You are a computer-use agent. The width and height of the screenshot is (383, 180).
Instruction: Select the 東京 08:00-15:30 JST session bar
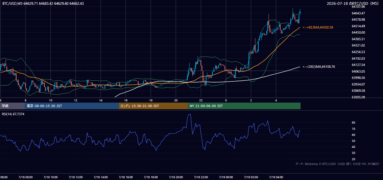72,106
